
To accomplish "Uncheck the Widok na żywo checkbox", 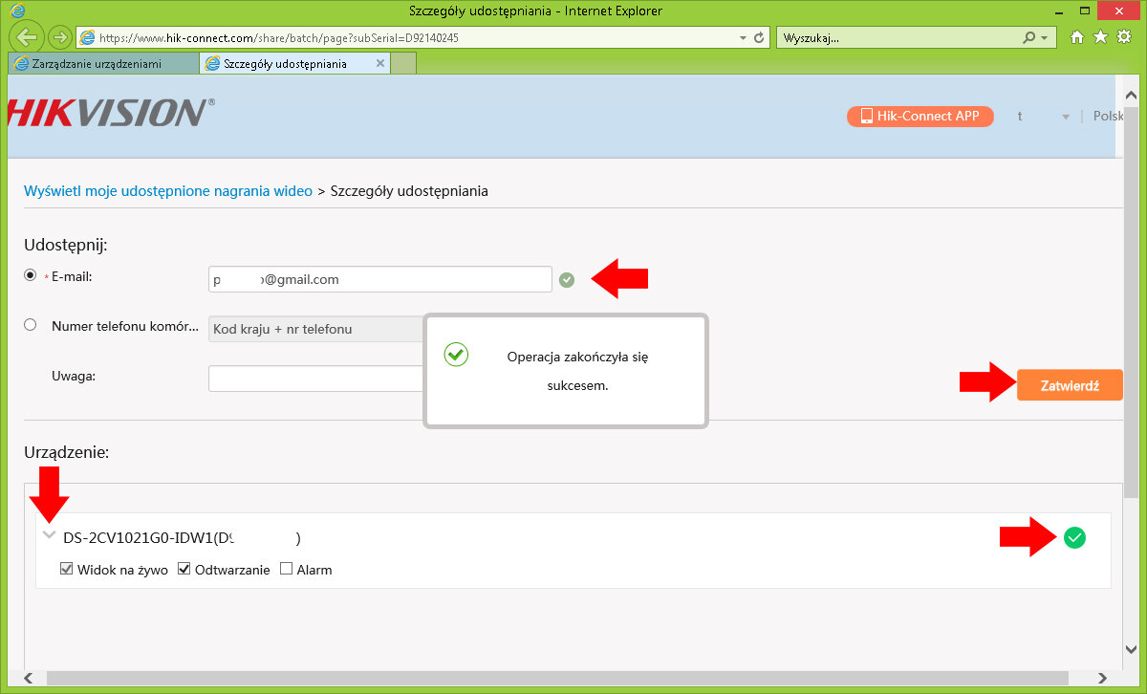I will [x=67, y=569].
